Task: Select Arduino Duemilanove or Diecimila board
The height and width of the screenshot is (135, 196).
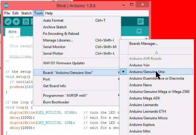Action: (157, 79)
